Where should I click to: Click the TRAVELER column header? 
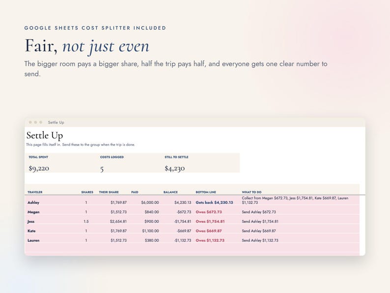tap(35, 192)
